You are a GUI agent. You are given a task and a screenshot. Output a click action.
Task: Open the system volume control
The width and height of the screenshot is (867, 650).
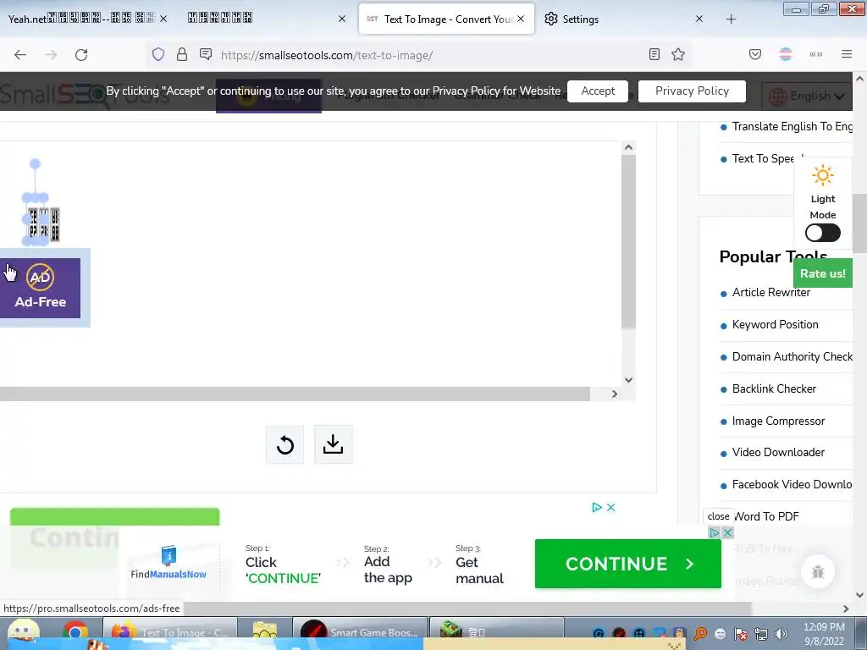[781, 634]
